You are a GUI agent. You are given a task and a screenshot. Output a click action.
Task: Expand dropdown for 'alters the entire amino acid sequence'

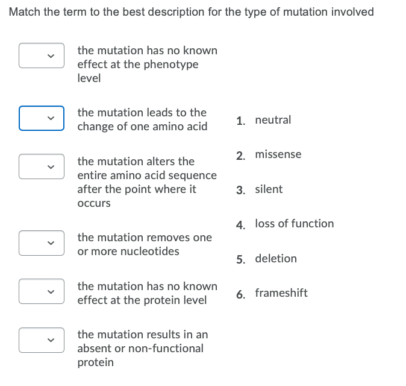42,166
